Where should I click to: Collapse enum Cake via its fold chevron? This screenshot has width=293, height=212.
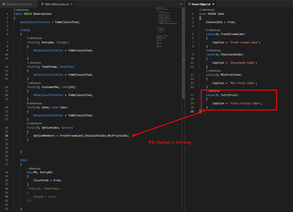[196, 14]
